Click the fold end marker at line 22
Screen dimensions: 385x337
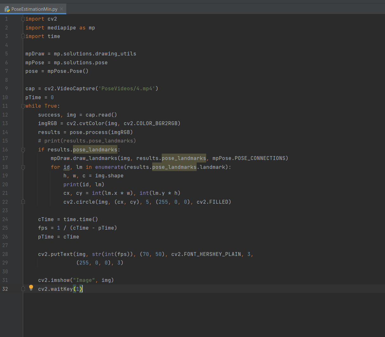pos(23,201)
